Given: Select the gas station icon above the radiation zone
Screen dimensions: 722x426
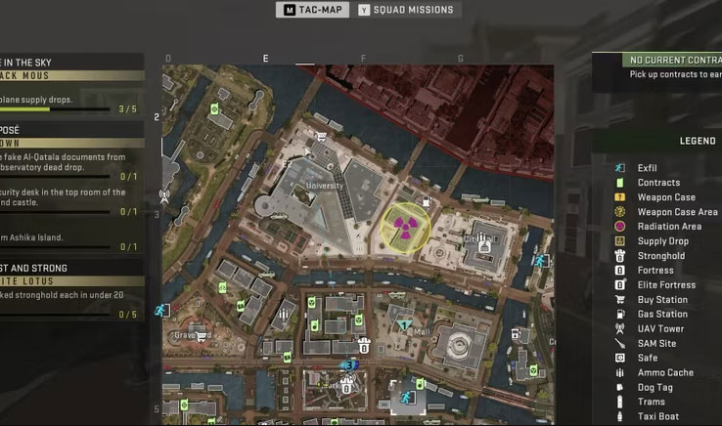Looking at the screenshot, I should pos(426,201).
